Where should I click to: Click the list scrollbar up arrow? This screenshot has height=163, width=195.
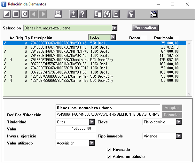(189, 44)
